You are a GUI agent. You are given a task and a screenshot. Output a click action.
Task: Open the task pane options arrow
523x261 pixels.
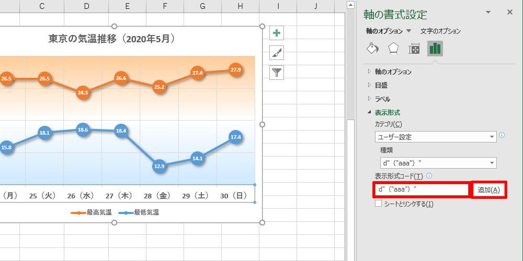(488, 13)
